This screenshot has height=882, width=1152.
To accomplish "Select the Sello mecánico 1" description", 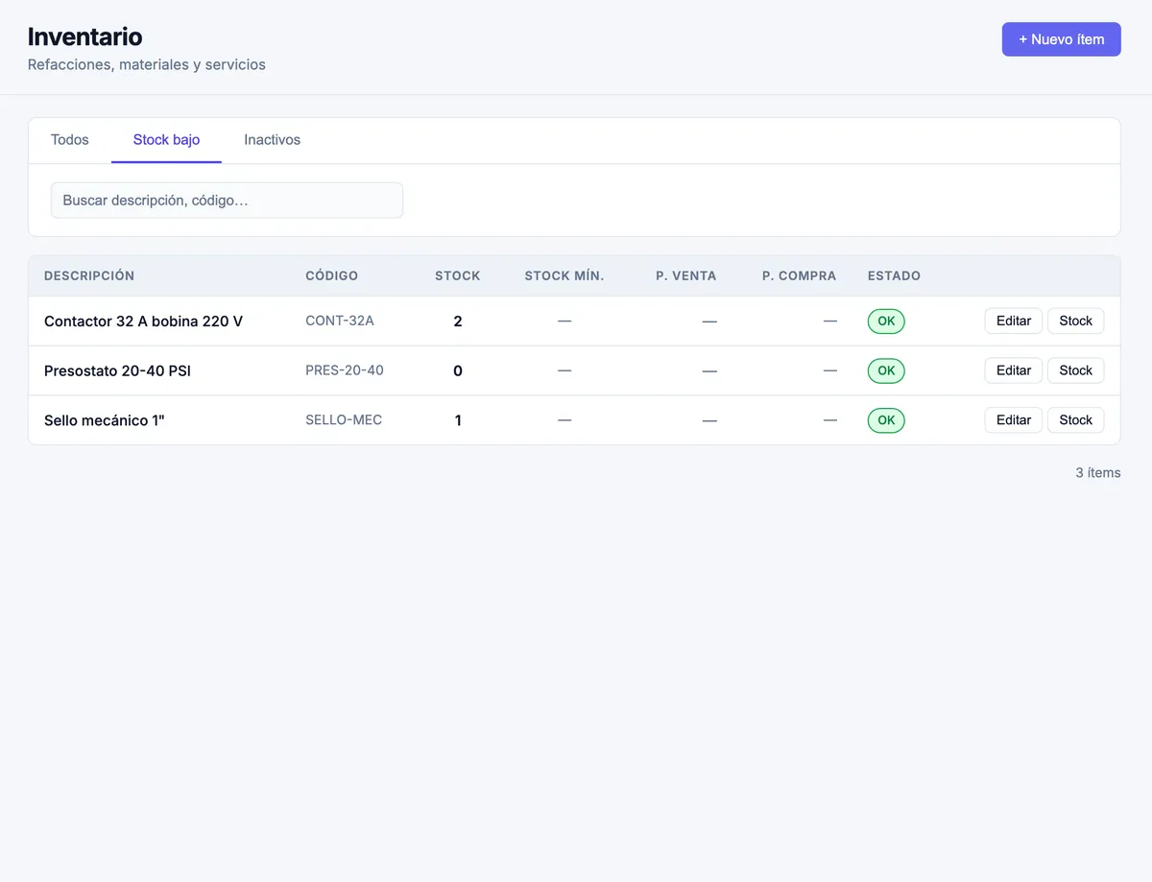I will [x=105, y=420].
